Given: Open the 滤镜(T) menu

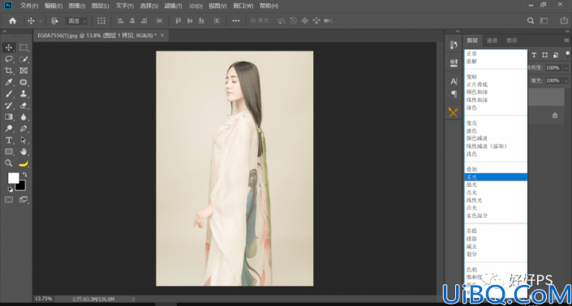Looking at the screenshot, I should [x=173, y=6].
